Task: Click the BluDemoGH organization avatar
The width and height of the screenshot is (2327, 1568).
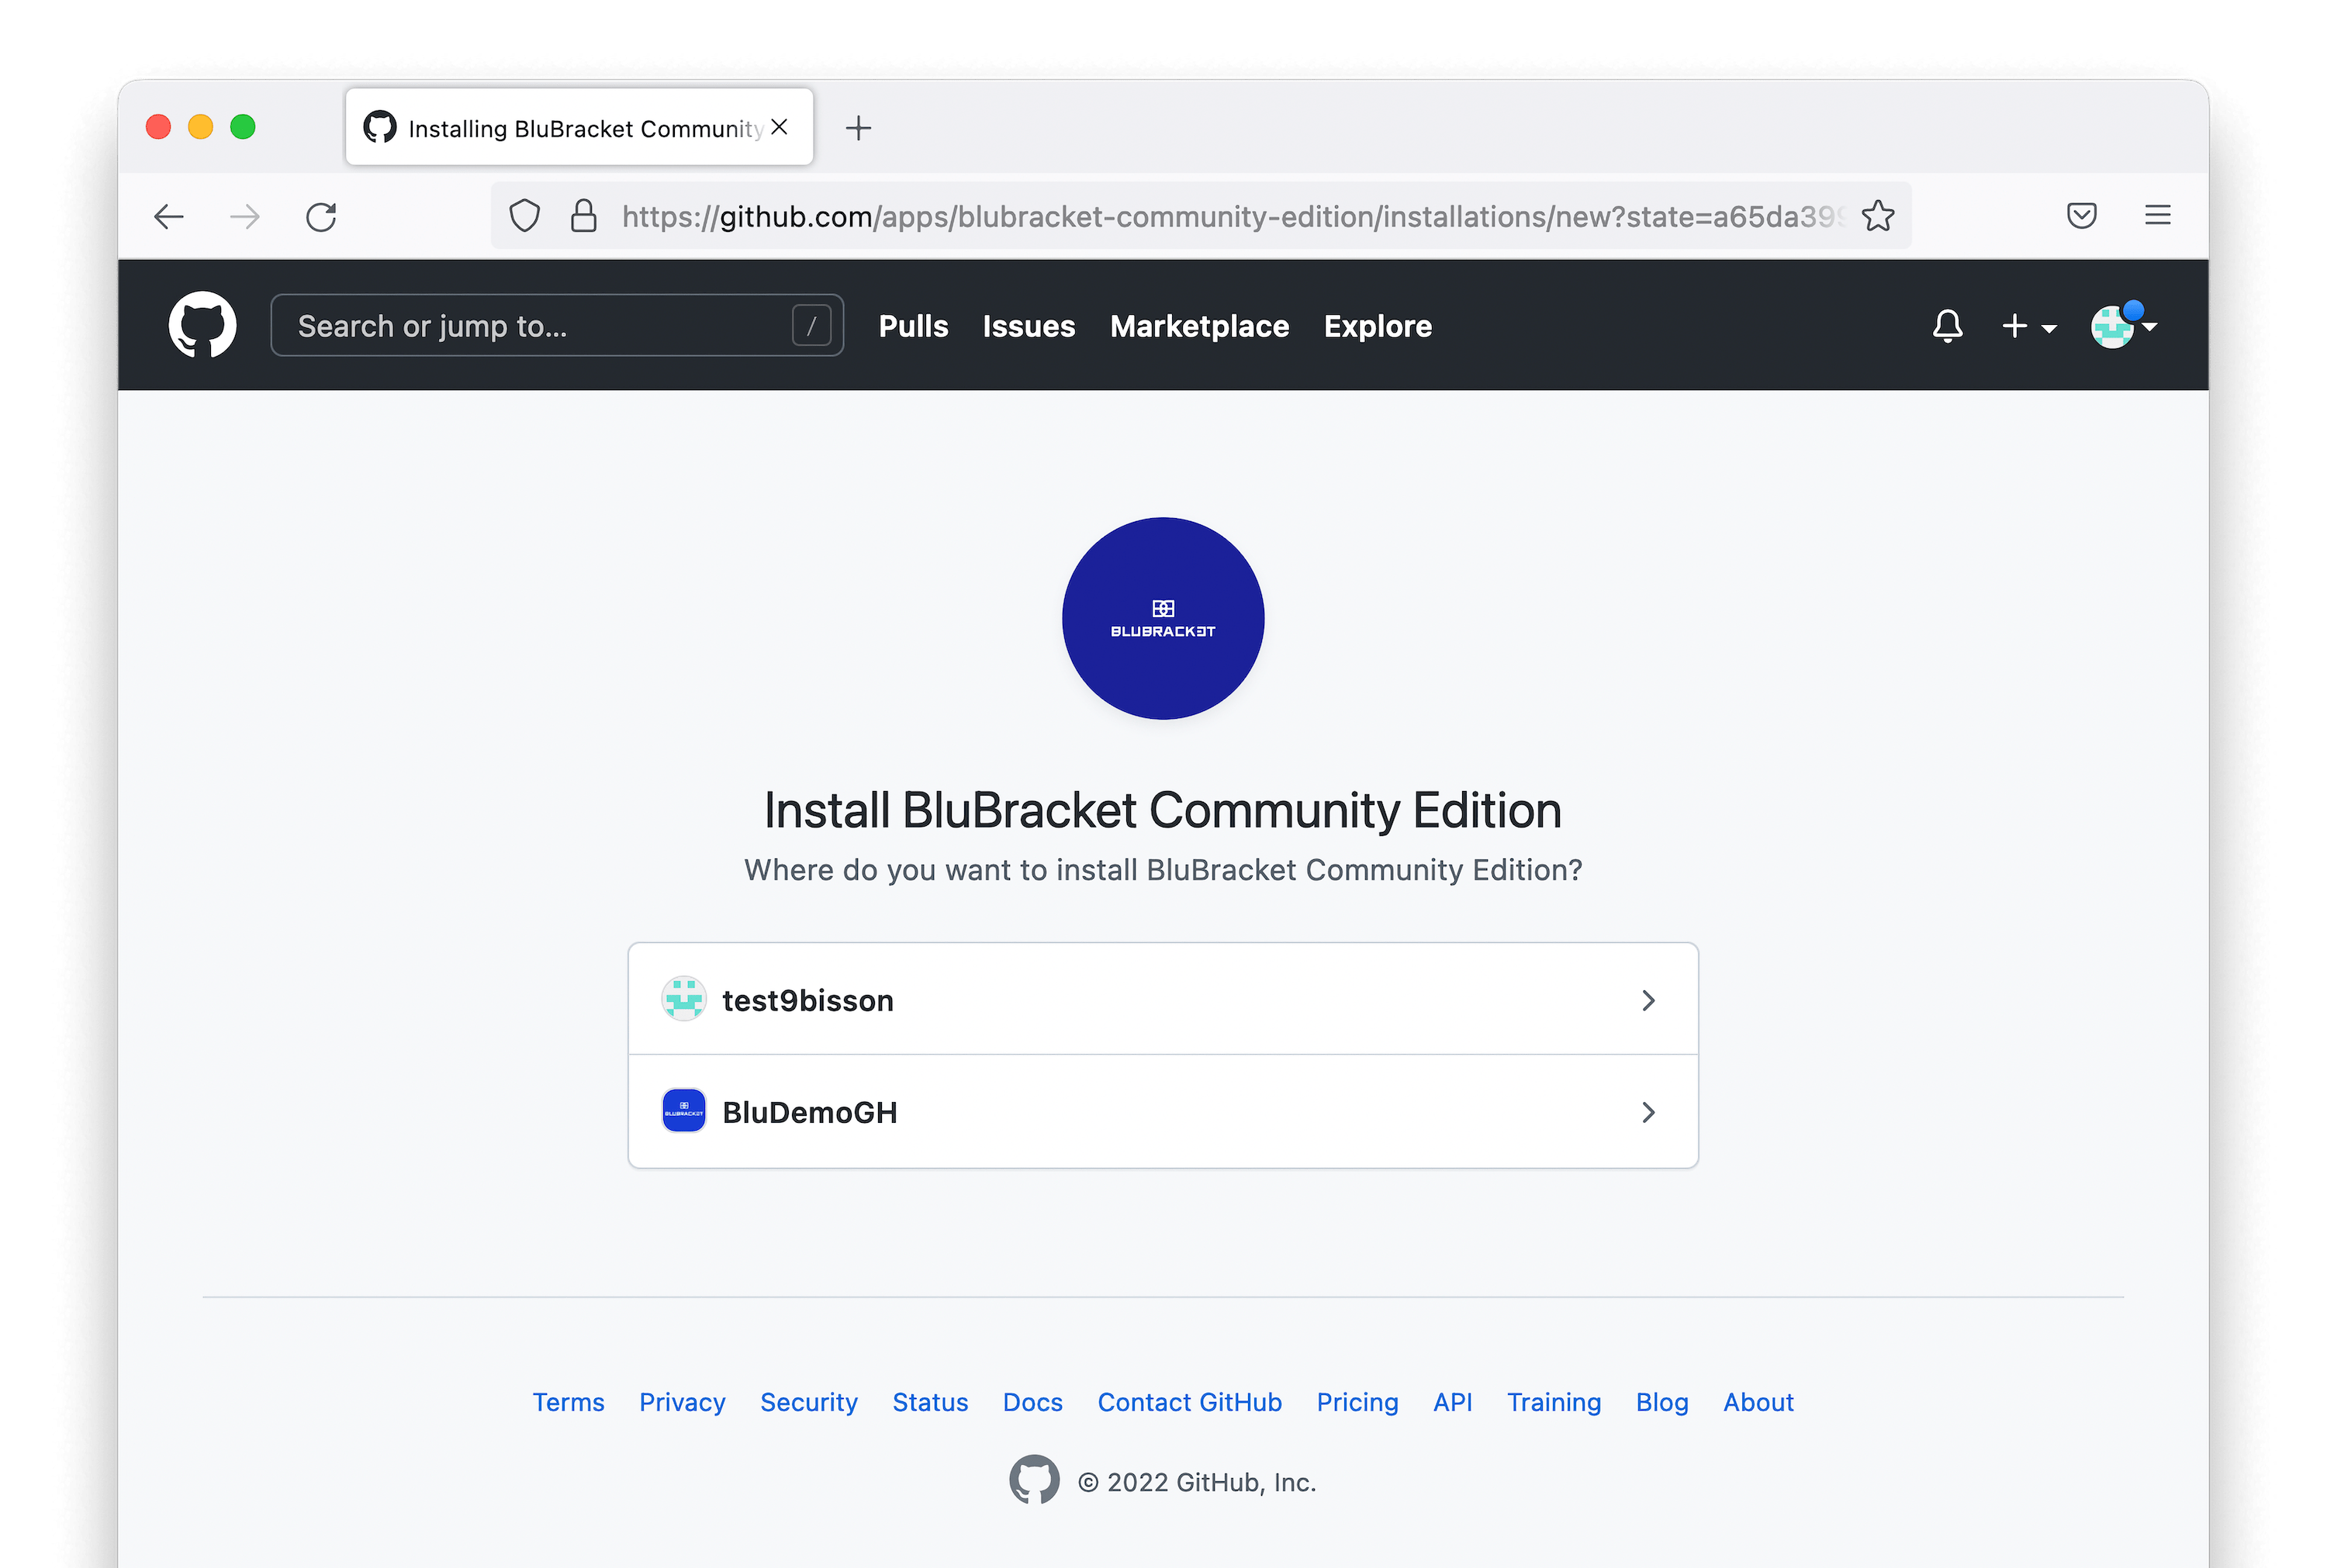Action: point(684,1111)
